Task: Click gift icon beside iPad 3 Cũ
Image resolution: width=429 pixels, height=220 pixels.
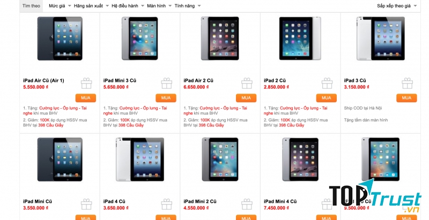Action: 408,84
